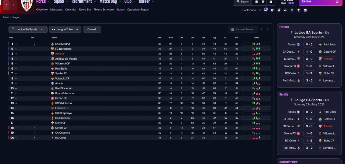Click the RC Celta crest in table
This screenshot has width=345, height=164.
point(53,138)
